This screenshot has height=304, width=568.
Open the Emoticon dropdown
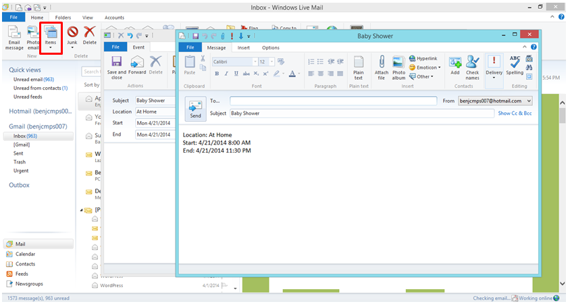(425, 68)
